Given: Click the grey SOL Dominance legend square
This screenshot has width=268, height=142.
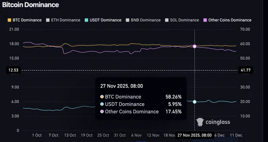Looking at the screenshot, I should coord(167,20).
